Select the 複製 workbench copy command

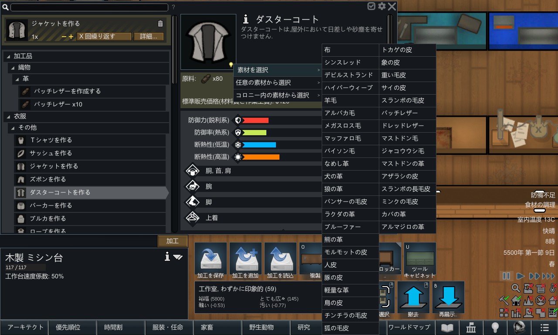(x=310, y=258)
